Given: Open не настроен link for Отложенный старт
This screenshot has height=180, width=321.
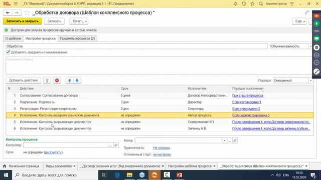Looking at the screenshot, I should (162, 154).
